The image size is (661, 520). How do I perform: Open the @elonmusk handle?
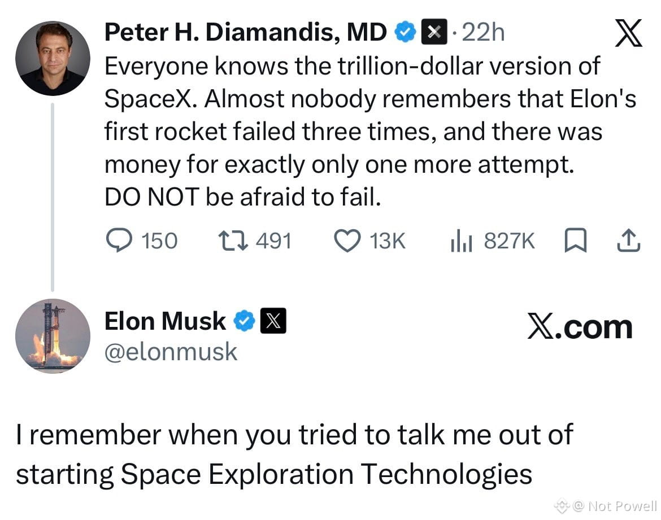click(171, 351)
